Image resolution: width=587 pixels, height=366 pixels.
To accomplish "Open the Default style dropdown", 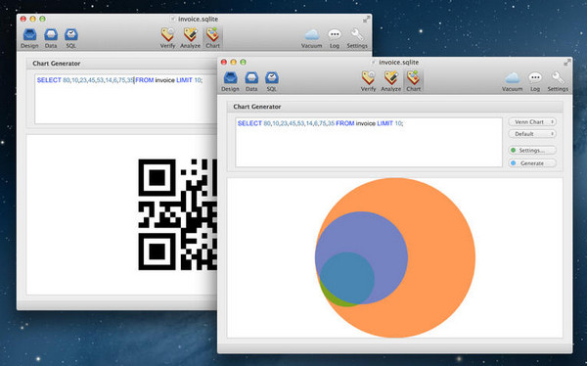I will click(532, 134).
